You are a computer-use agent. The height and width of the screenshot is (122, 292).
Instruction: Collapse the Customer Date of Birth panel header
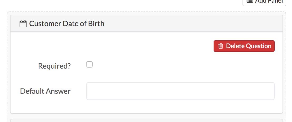146,24
